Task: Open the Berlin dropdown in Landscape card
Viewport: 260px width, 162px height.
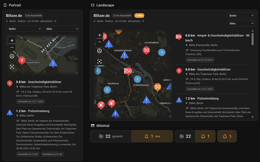Action: tap(240, 15)
